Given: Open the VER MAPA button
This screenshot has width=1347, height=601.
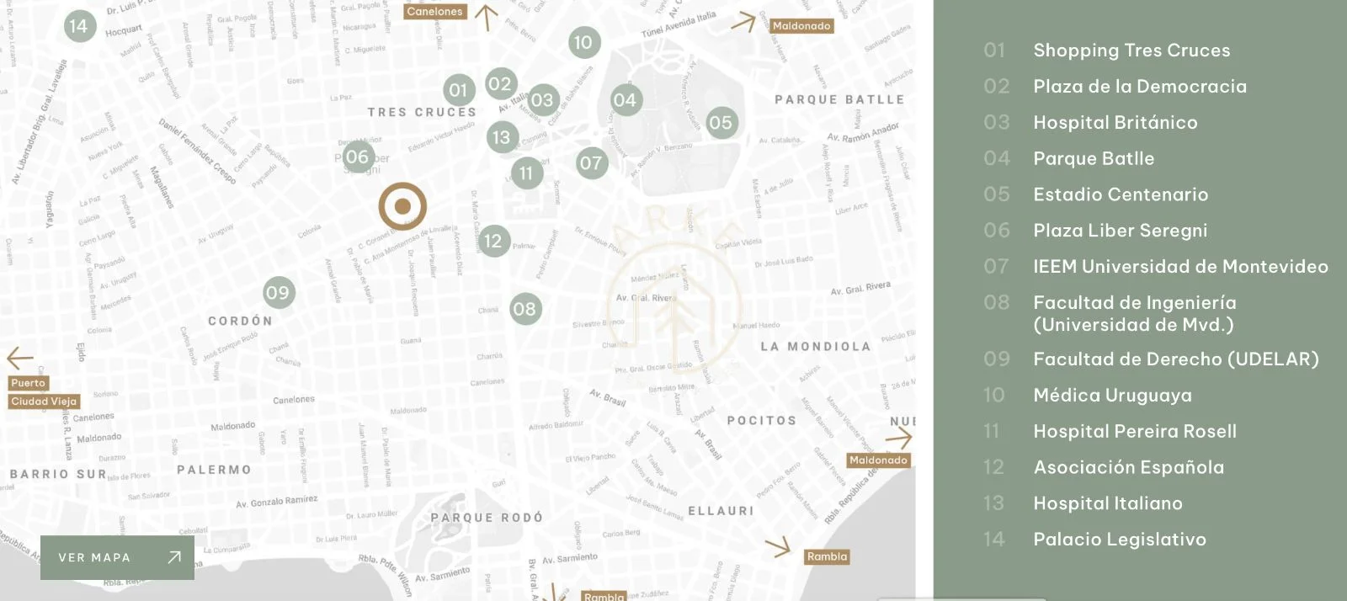Looking at the screenshot, I should click(117, 557).
